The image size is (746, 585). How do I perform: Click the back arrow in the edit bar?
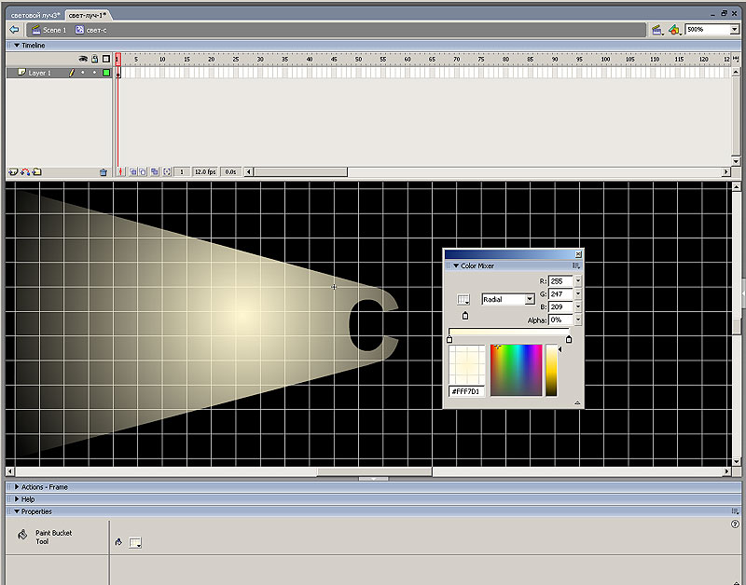coord(14,30)
